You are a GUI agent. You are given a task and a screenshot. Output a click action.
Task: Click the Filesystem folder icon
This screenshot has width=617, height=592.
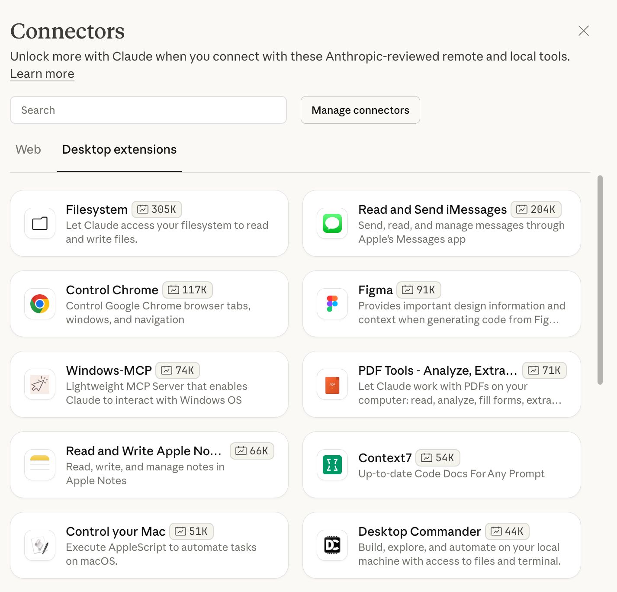click(39, 224)
